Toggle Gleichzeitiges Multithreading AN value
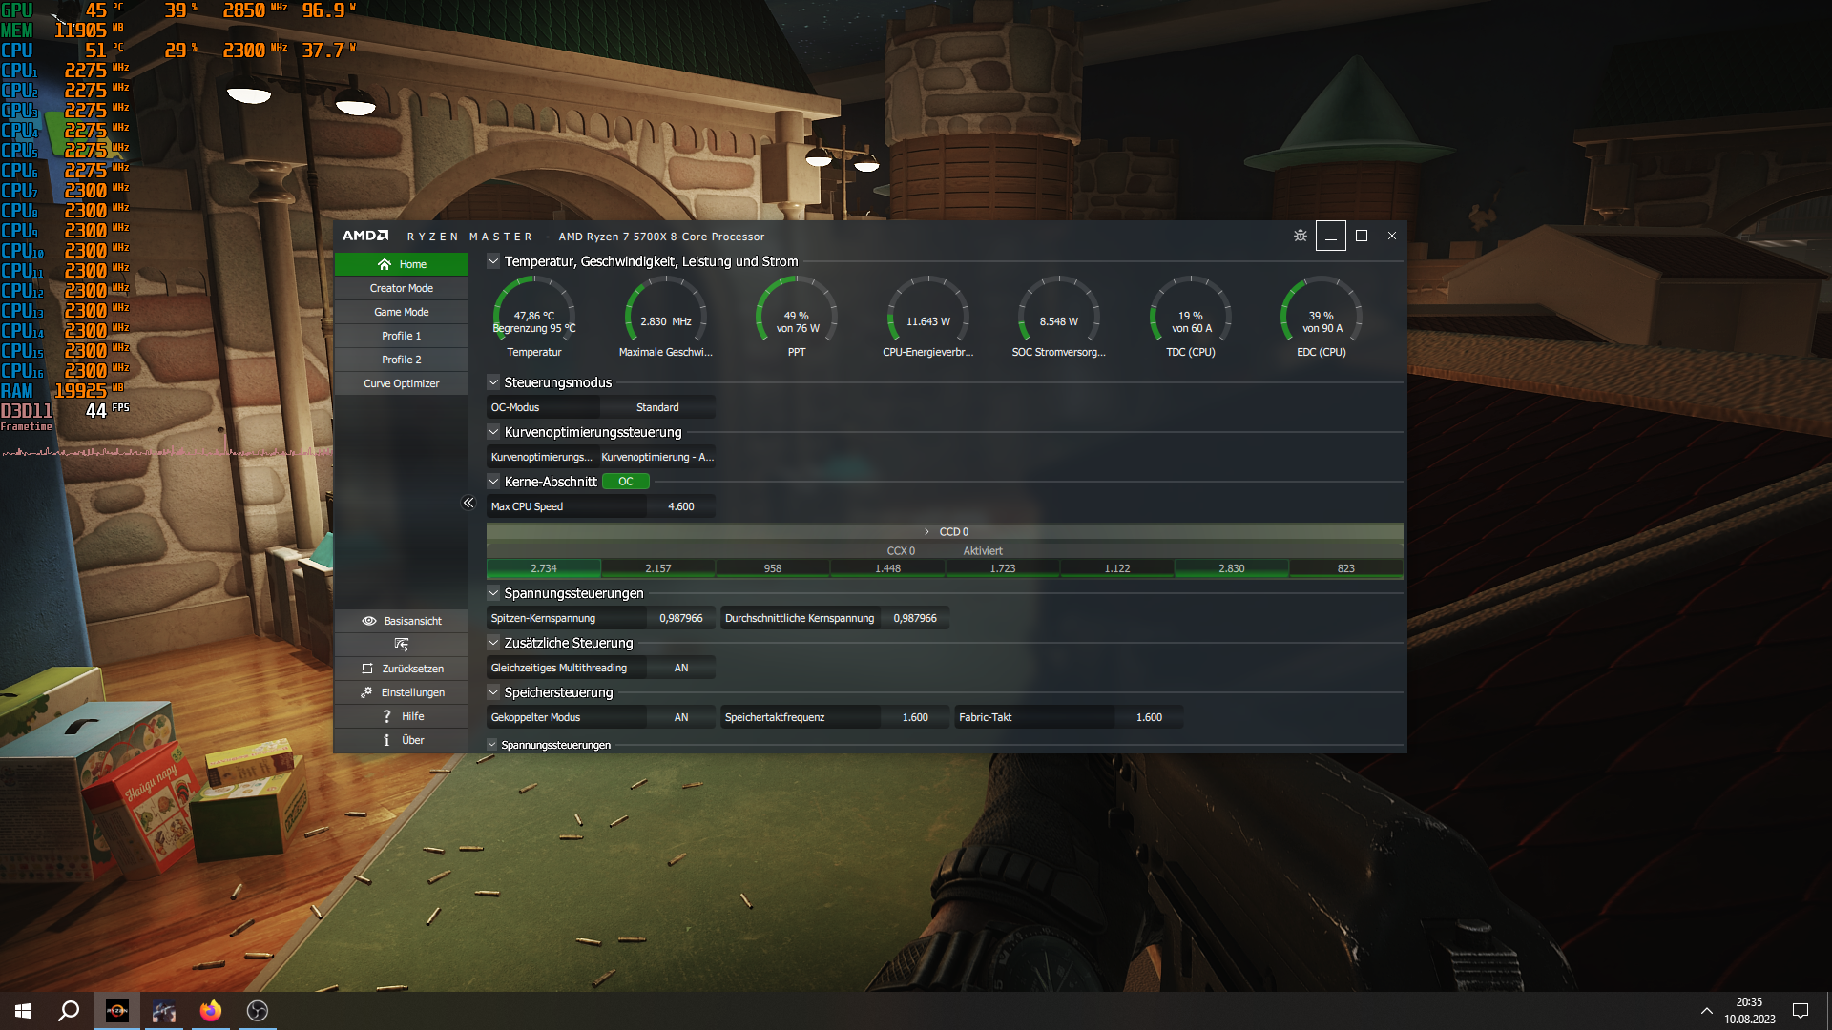Screen dimensions: 1832x1030 coord(680,668)
